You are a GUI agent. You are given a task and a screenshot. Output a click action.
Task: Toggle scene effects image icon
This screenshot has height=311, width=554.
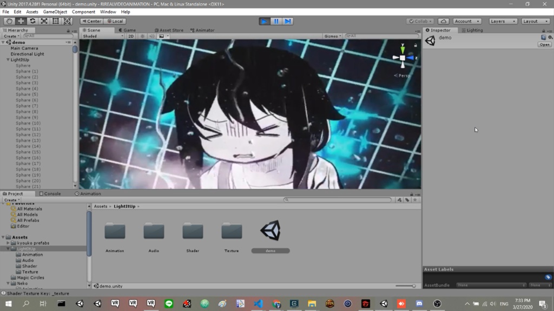(161, 36)
